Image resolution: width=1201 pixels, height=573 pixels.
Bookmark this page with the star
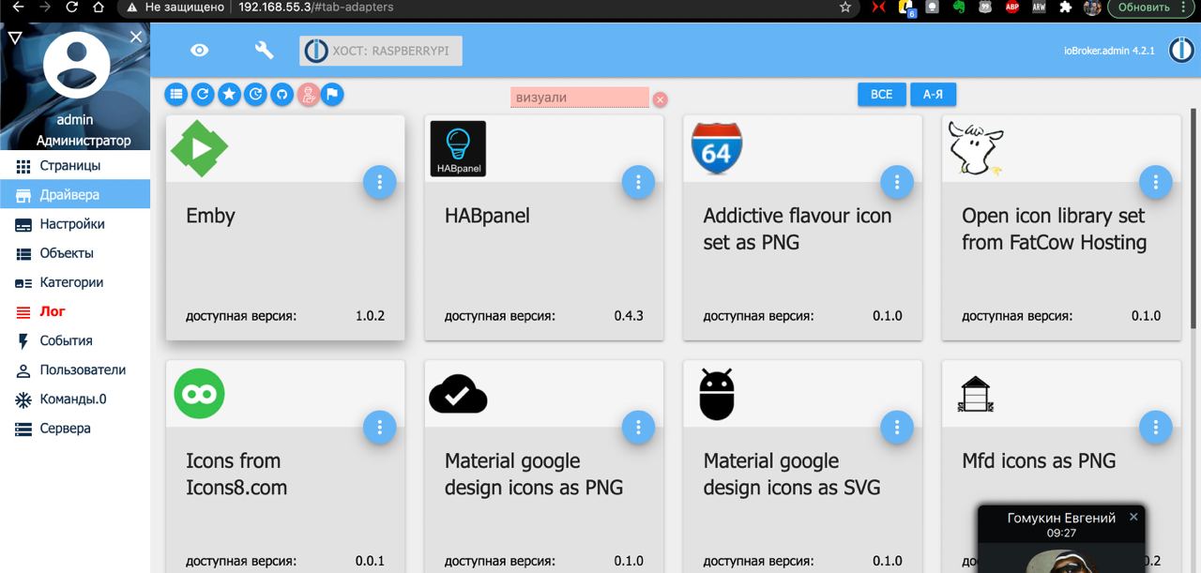tap(845, 7)
